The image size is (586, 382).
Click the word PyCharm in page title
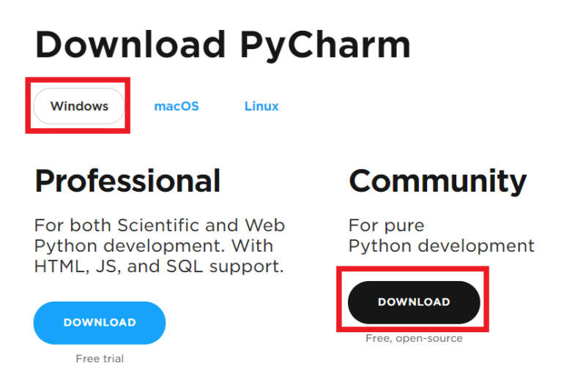[325, 46]
